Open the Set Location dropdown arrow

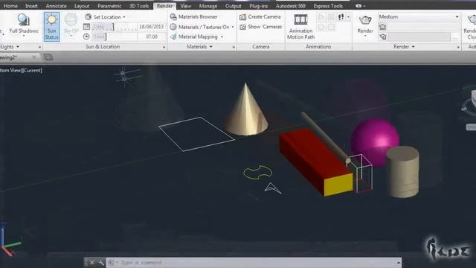pyautogui.click(x=124, y=17)
